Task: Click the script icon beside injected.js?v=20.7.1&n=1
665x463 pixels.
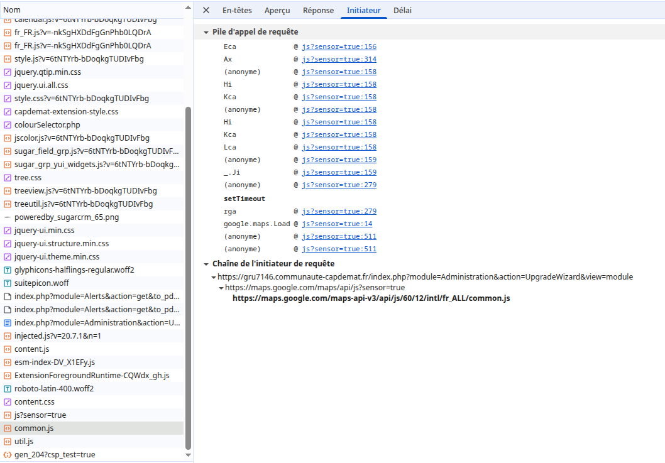Action: click(x=7, y=336)
